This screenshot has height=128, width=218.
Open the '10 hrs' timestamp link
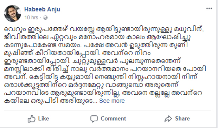click(x=31, y=18)
